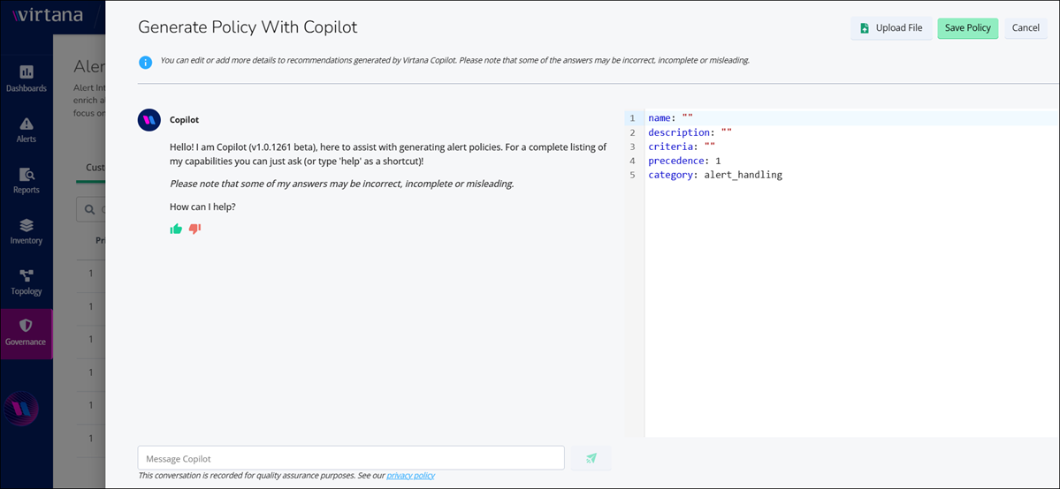Click the thumbs up feedback icon

pyautogui.click(x=176, y=229)
